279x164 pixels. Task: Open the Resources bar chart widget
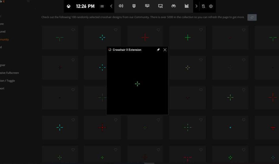pyautogui.click(x=187, y=6)
